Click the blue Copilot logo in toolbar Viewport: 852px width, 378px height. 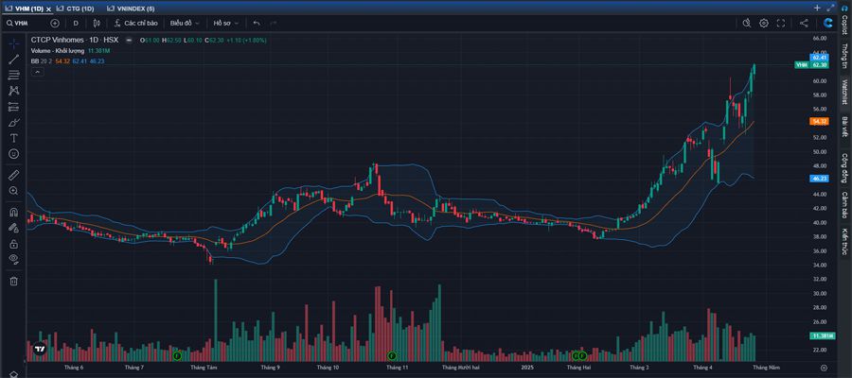(828, 23)
